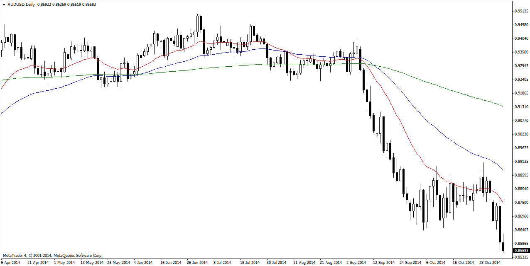Click the 4 Jun 2014 date label

(x=144, y=263)
